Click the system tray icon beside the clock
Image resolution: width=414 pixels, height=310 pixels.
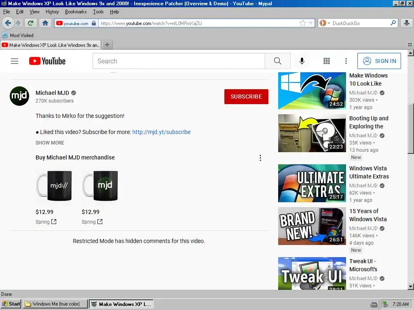[385, 304]
